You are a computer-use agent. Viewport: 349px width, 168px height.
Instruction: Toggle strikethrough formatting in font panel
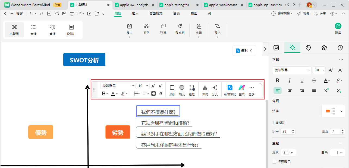pos(314,80)
